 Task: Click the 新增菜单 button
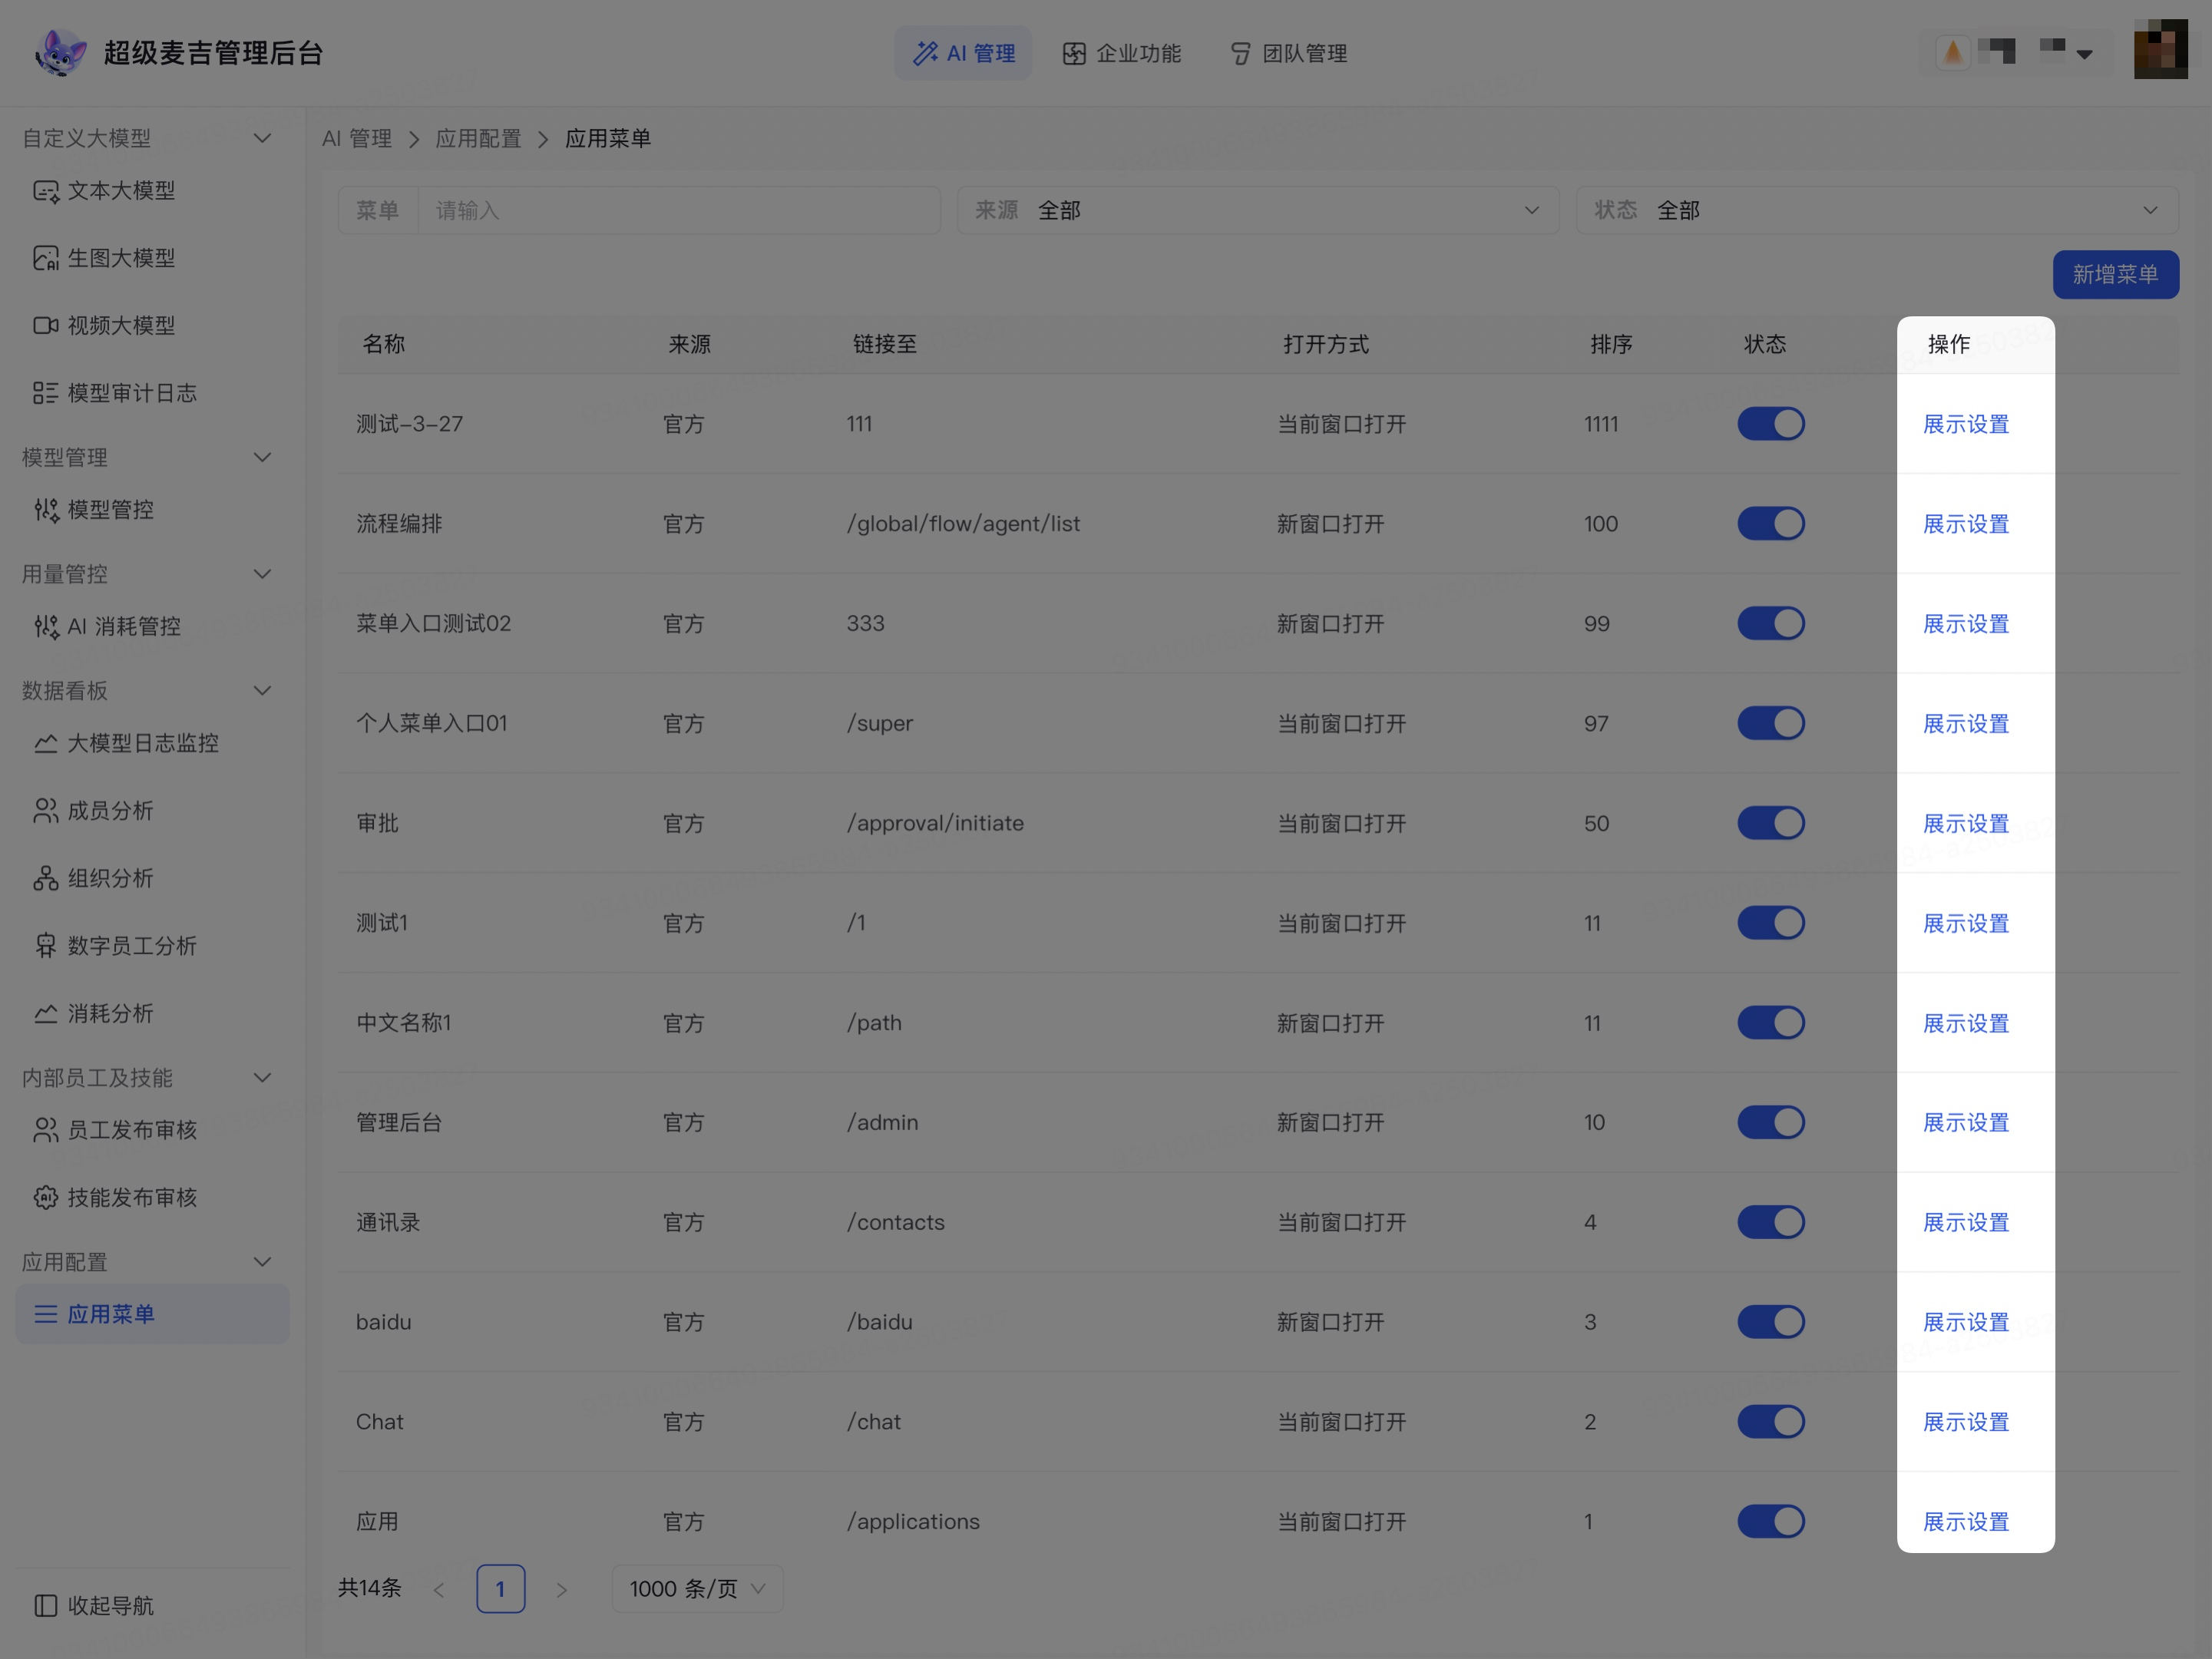[x=2115, y=274]
